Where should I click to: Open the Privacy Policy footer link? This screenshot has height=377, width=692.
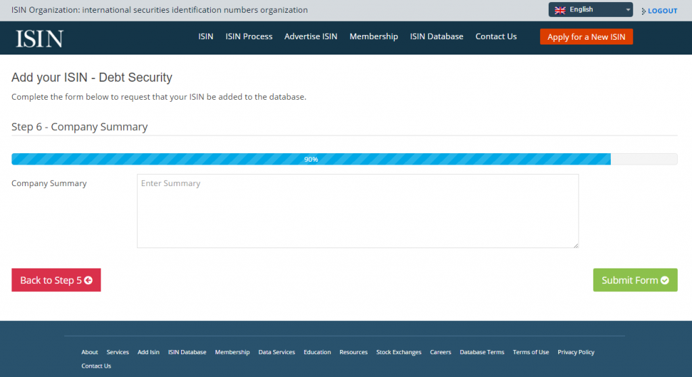click(x=576, y=352)
